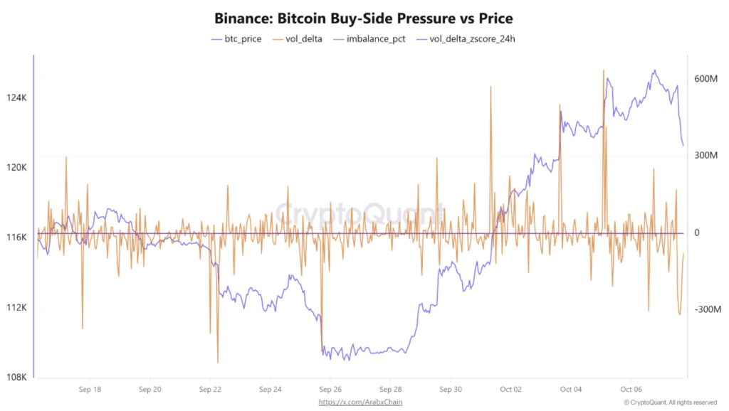The image size is (729, 411).
Task: Click the CryptoQuant copyright notice
Action: (669, 402)
